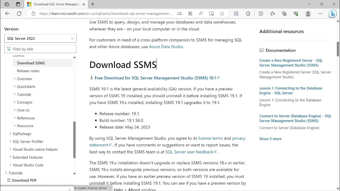The image size is (340, 191).
Task: Click the Download PDF button
Action: tap(22, 180)
